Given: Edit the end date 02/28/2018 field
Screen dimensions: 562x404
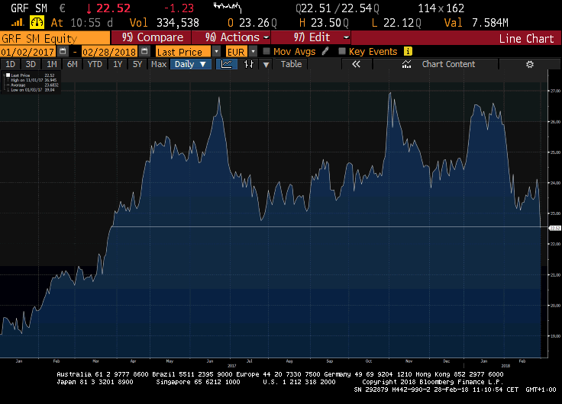Looking at the screenshot, I should 109,52.
